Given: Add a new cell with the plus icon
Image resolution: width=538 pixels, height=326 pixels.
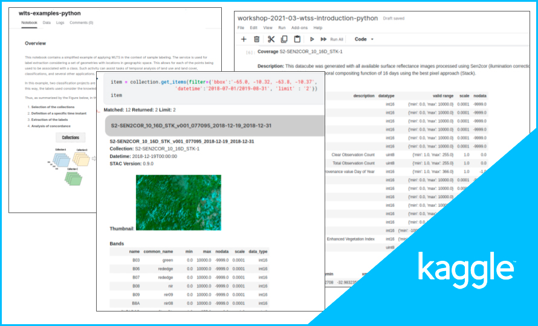Looking at the screenshot, I should point(244,39).
